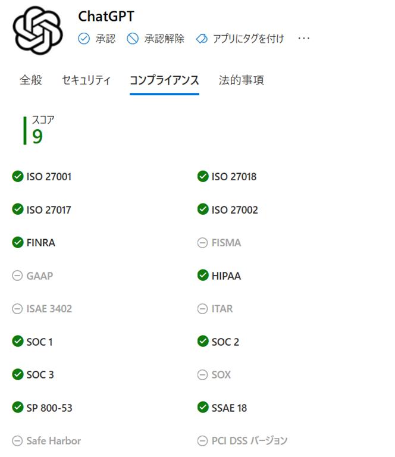
Task: Switch to the 全般 tab
Action: [31, 80]
